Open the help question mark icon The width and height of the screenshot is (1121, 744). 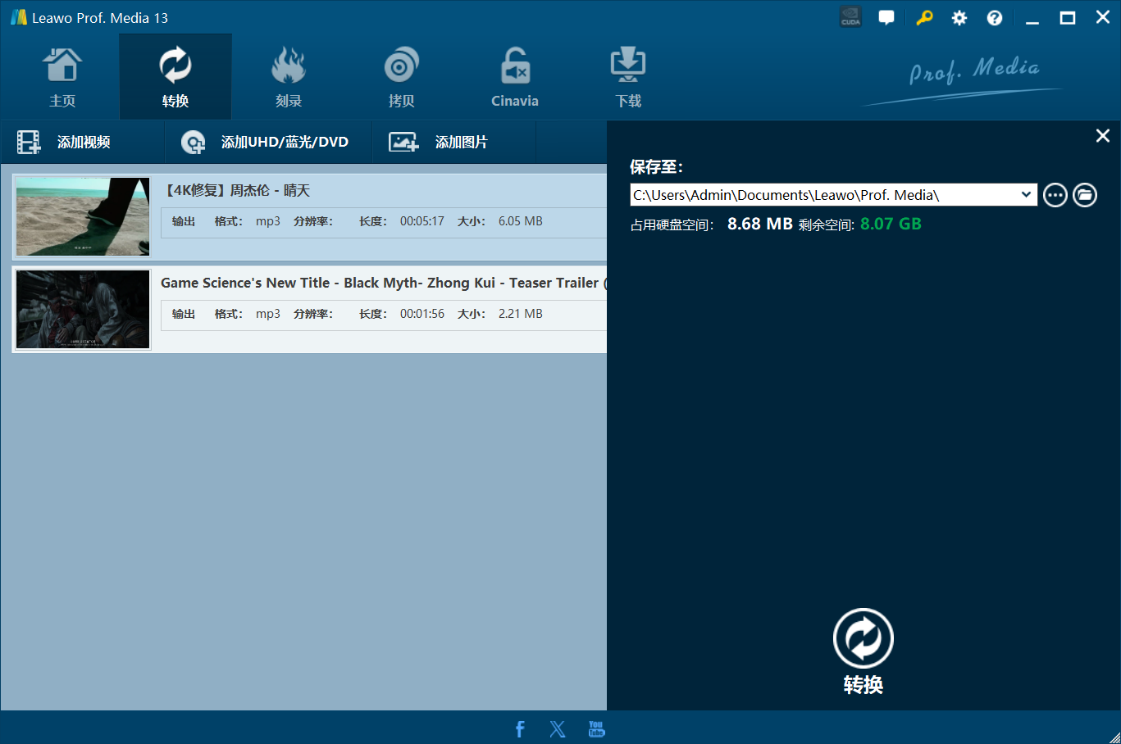[995, 17]
